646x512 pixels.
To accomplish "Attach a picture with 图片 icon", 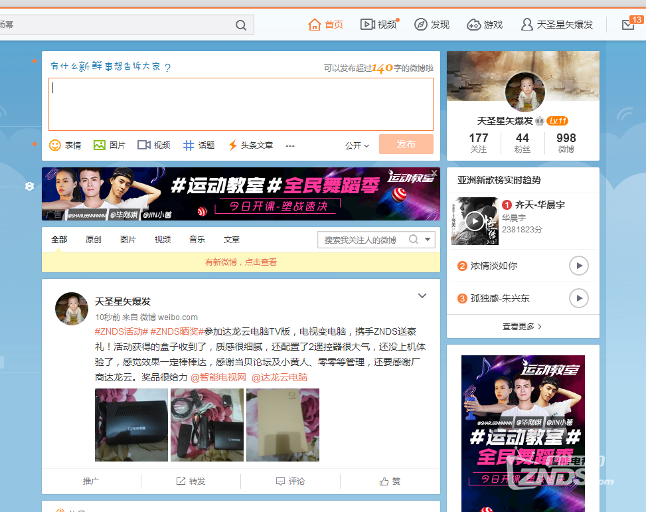I will pyautogui.click(x=110, y=145).
